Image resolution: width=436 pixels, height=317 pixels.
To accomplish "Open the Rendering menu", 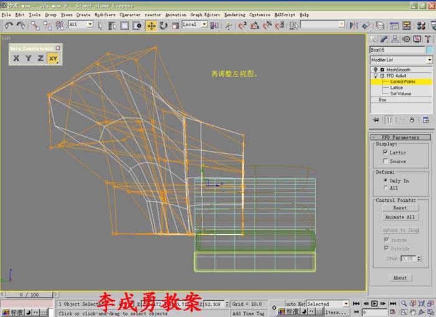I will click(235, 15).
